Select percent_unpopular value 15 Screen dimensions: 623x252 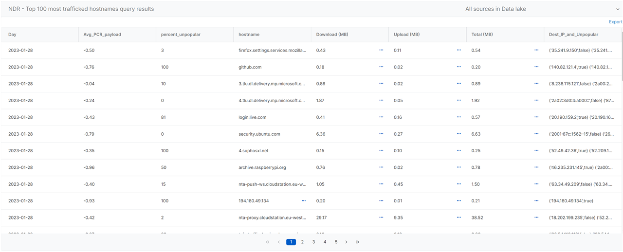(163, 184)
